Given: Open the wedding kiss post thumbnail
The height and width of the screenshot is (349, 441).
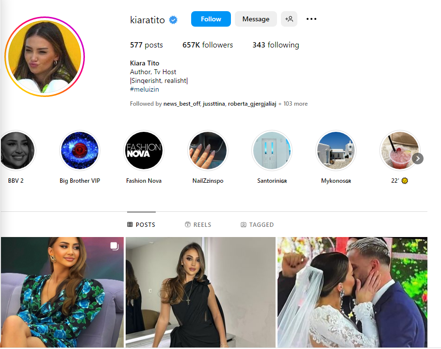Looking at the screenshot, I should tap(352, 292).
